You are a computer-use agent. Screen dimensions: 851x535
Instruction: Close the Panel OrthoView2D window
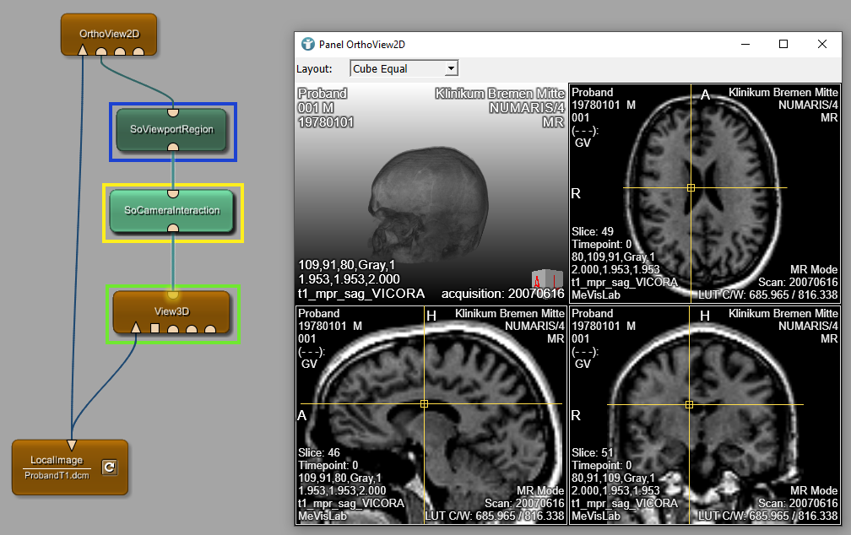tap(822, 44)
